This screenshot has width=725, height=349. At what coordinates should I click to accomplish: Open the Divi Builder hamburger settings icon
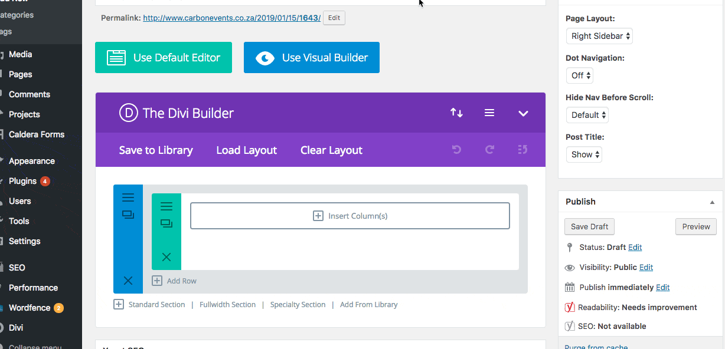[489, 113]
